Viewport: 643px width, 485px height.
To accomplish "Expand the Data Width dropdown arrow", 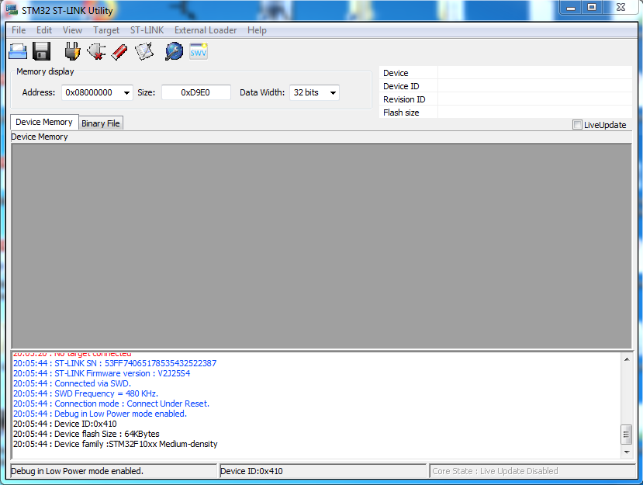I will (333, 93).
